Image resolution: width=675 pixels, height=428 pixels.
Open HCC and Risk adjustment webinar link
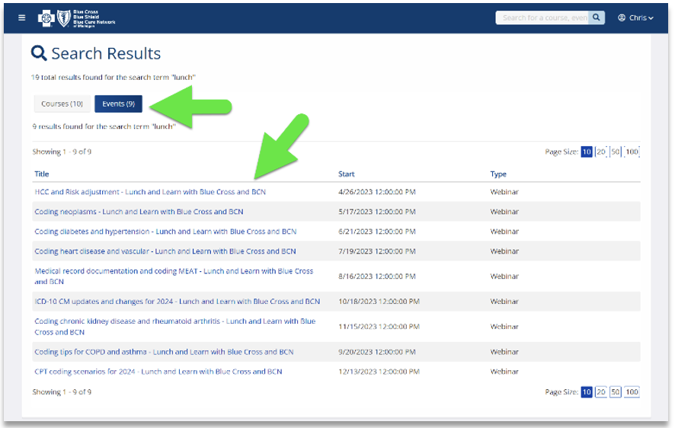[x=150, y=192]
